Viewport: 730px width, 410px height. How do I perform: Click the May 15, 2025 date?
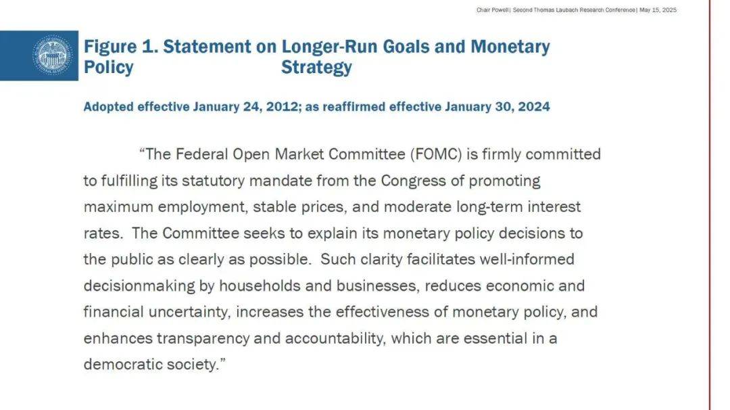[x=658, y=9]
